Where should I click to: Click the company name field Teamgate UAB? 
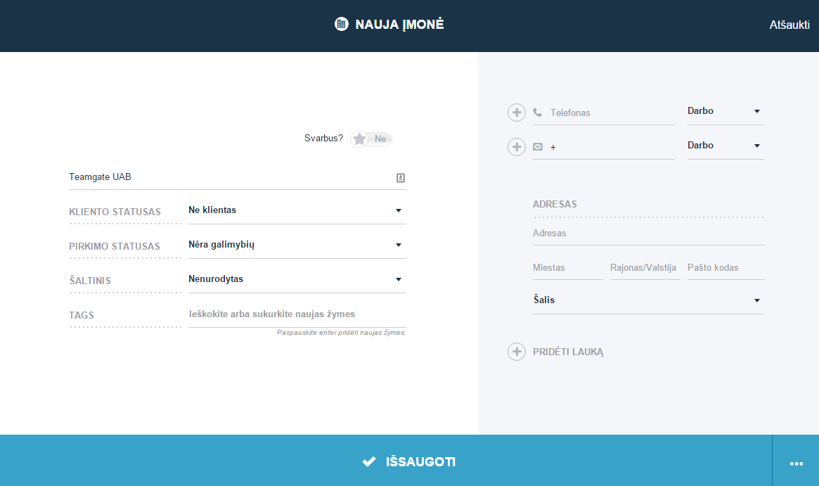coord(238,177)
